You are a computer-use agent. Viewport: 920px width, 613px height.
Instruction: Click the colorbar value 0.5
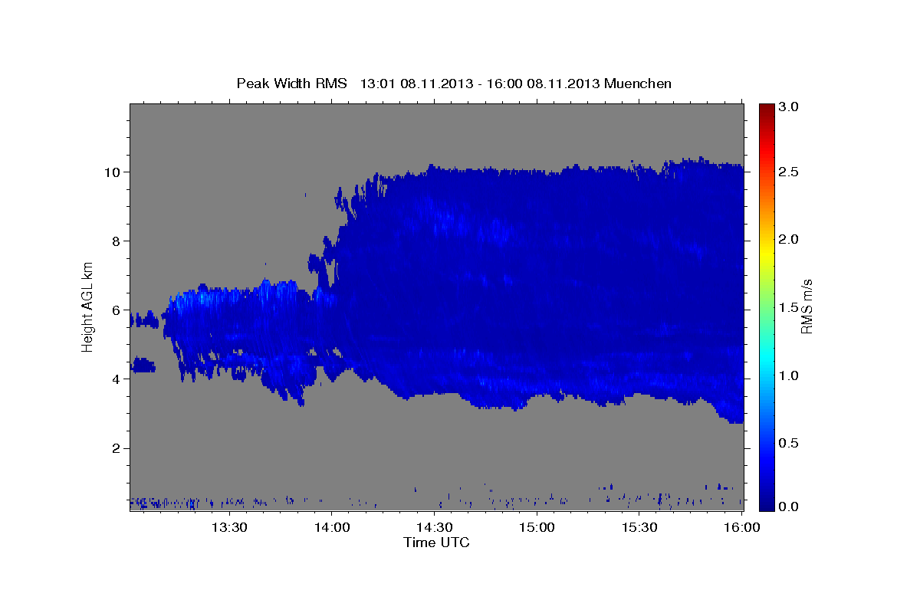tap(790, 443)
